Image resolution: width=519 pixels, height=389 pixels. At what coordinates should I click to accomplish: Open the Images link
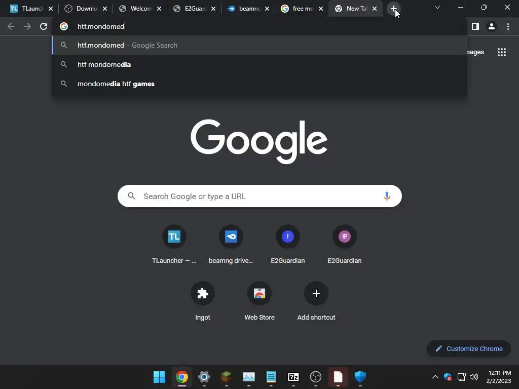point(475,52)
